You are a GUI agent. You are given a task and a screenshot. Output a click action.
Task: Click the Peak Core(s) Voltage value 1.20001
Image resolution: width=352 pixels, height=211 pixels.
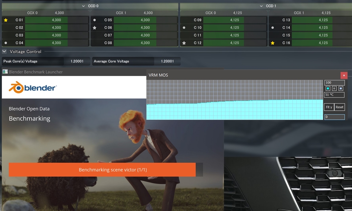coord(77,61)
